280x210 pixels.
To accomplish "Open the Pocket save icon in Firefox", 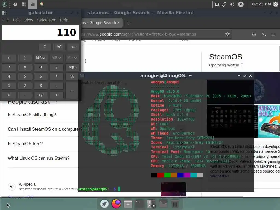I will [x=254, y=34].
